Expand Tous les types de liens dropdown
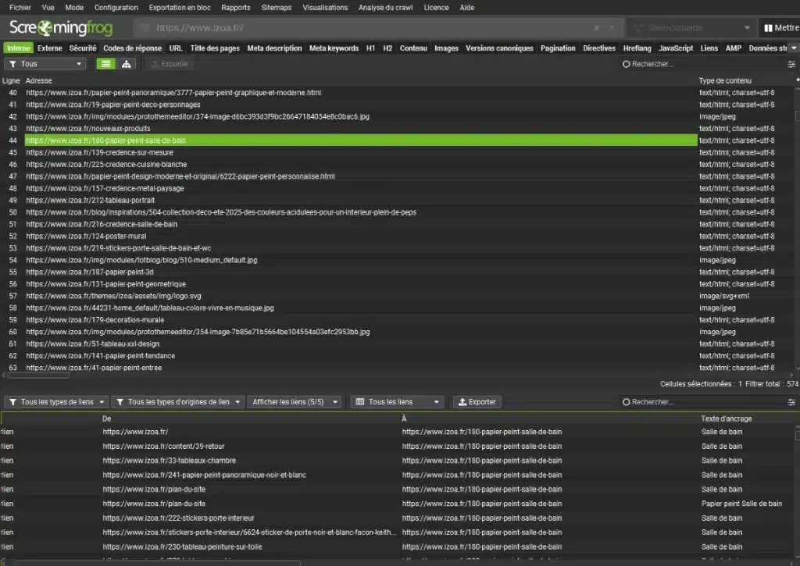This screenshot has height=566, width=800. [x=57, y=402]
